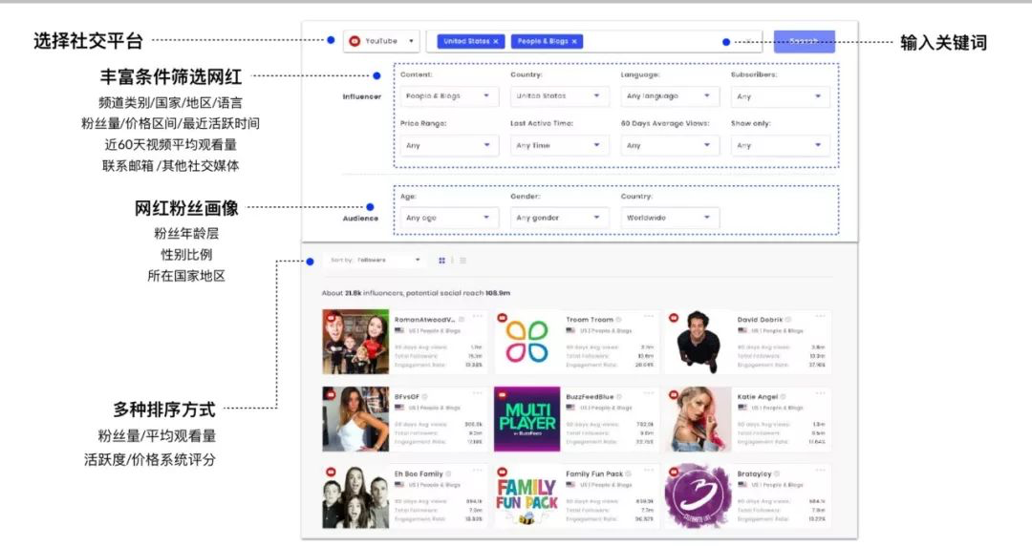Open three-dot menu on David Dobrik card
Screen dimensions: 1032x546
(x=821, y=316)
